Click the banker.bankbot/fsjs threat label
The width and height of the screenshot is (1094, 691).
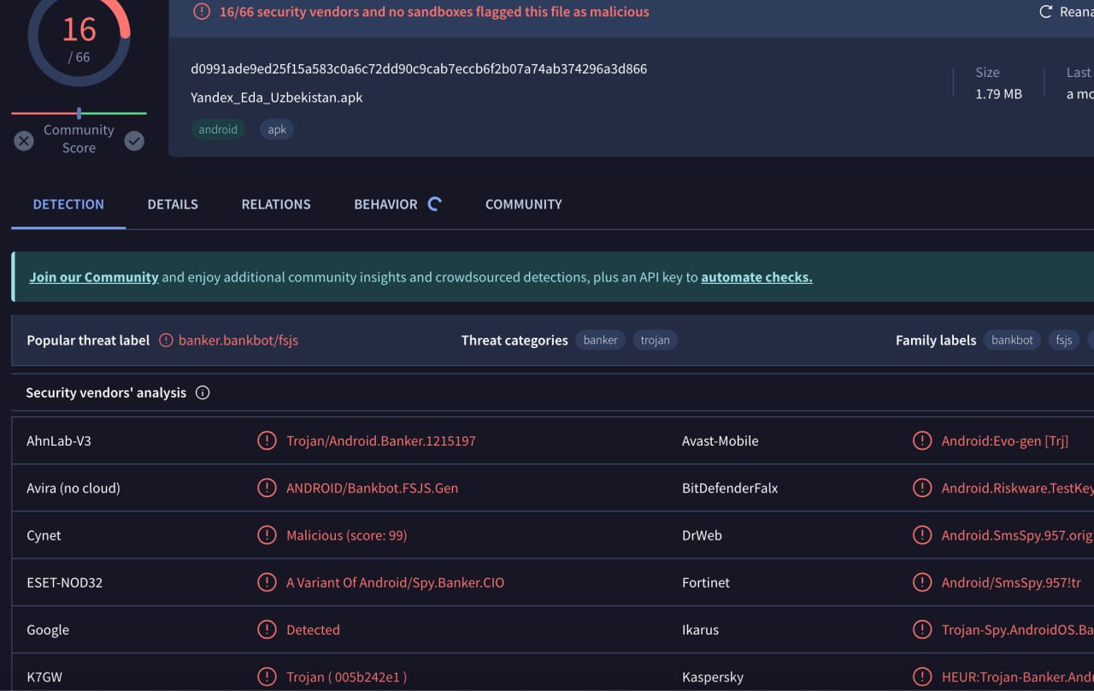tap(238, 340)
